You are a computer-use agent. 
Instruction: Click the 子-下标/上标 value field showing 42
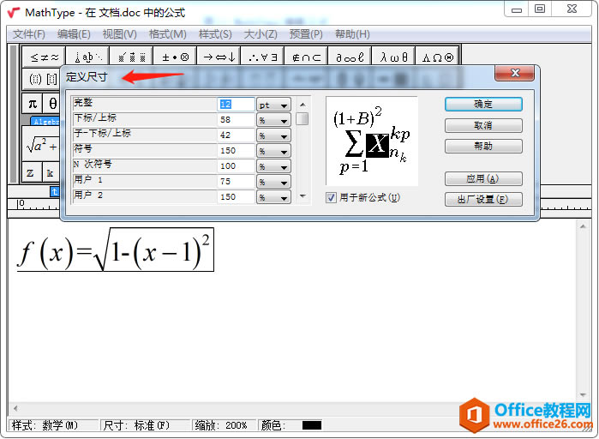pos(236,135)
